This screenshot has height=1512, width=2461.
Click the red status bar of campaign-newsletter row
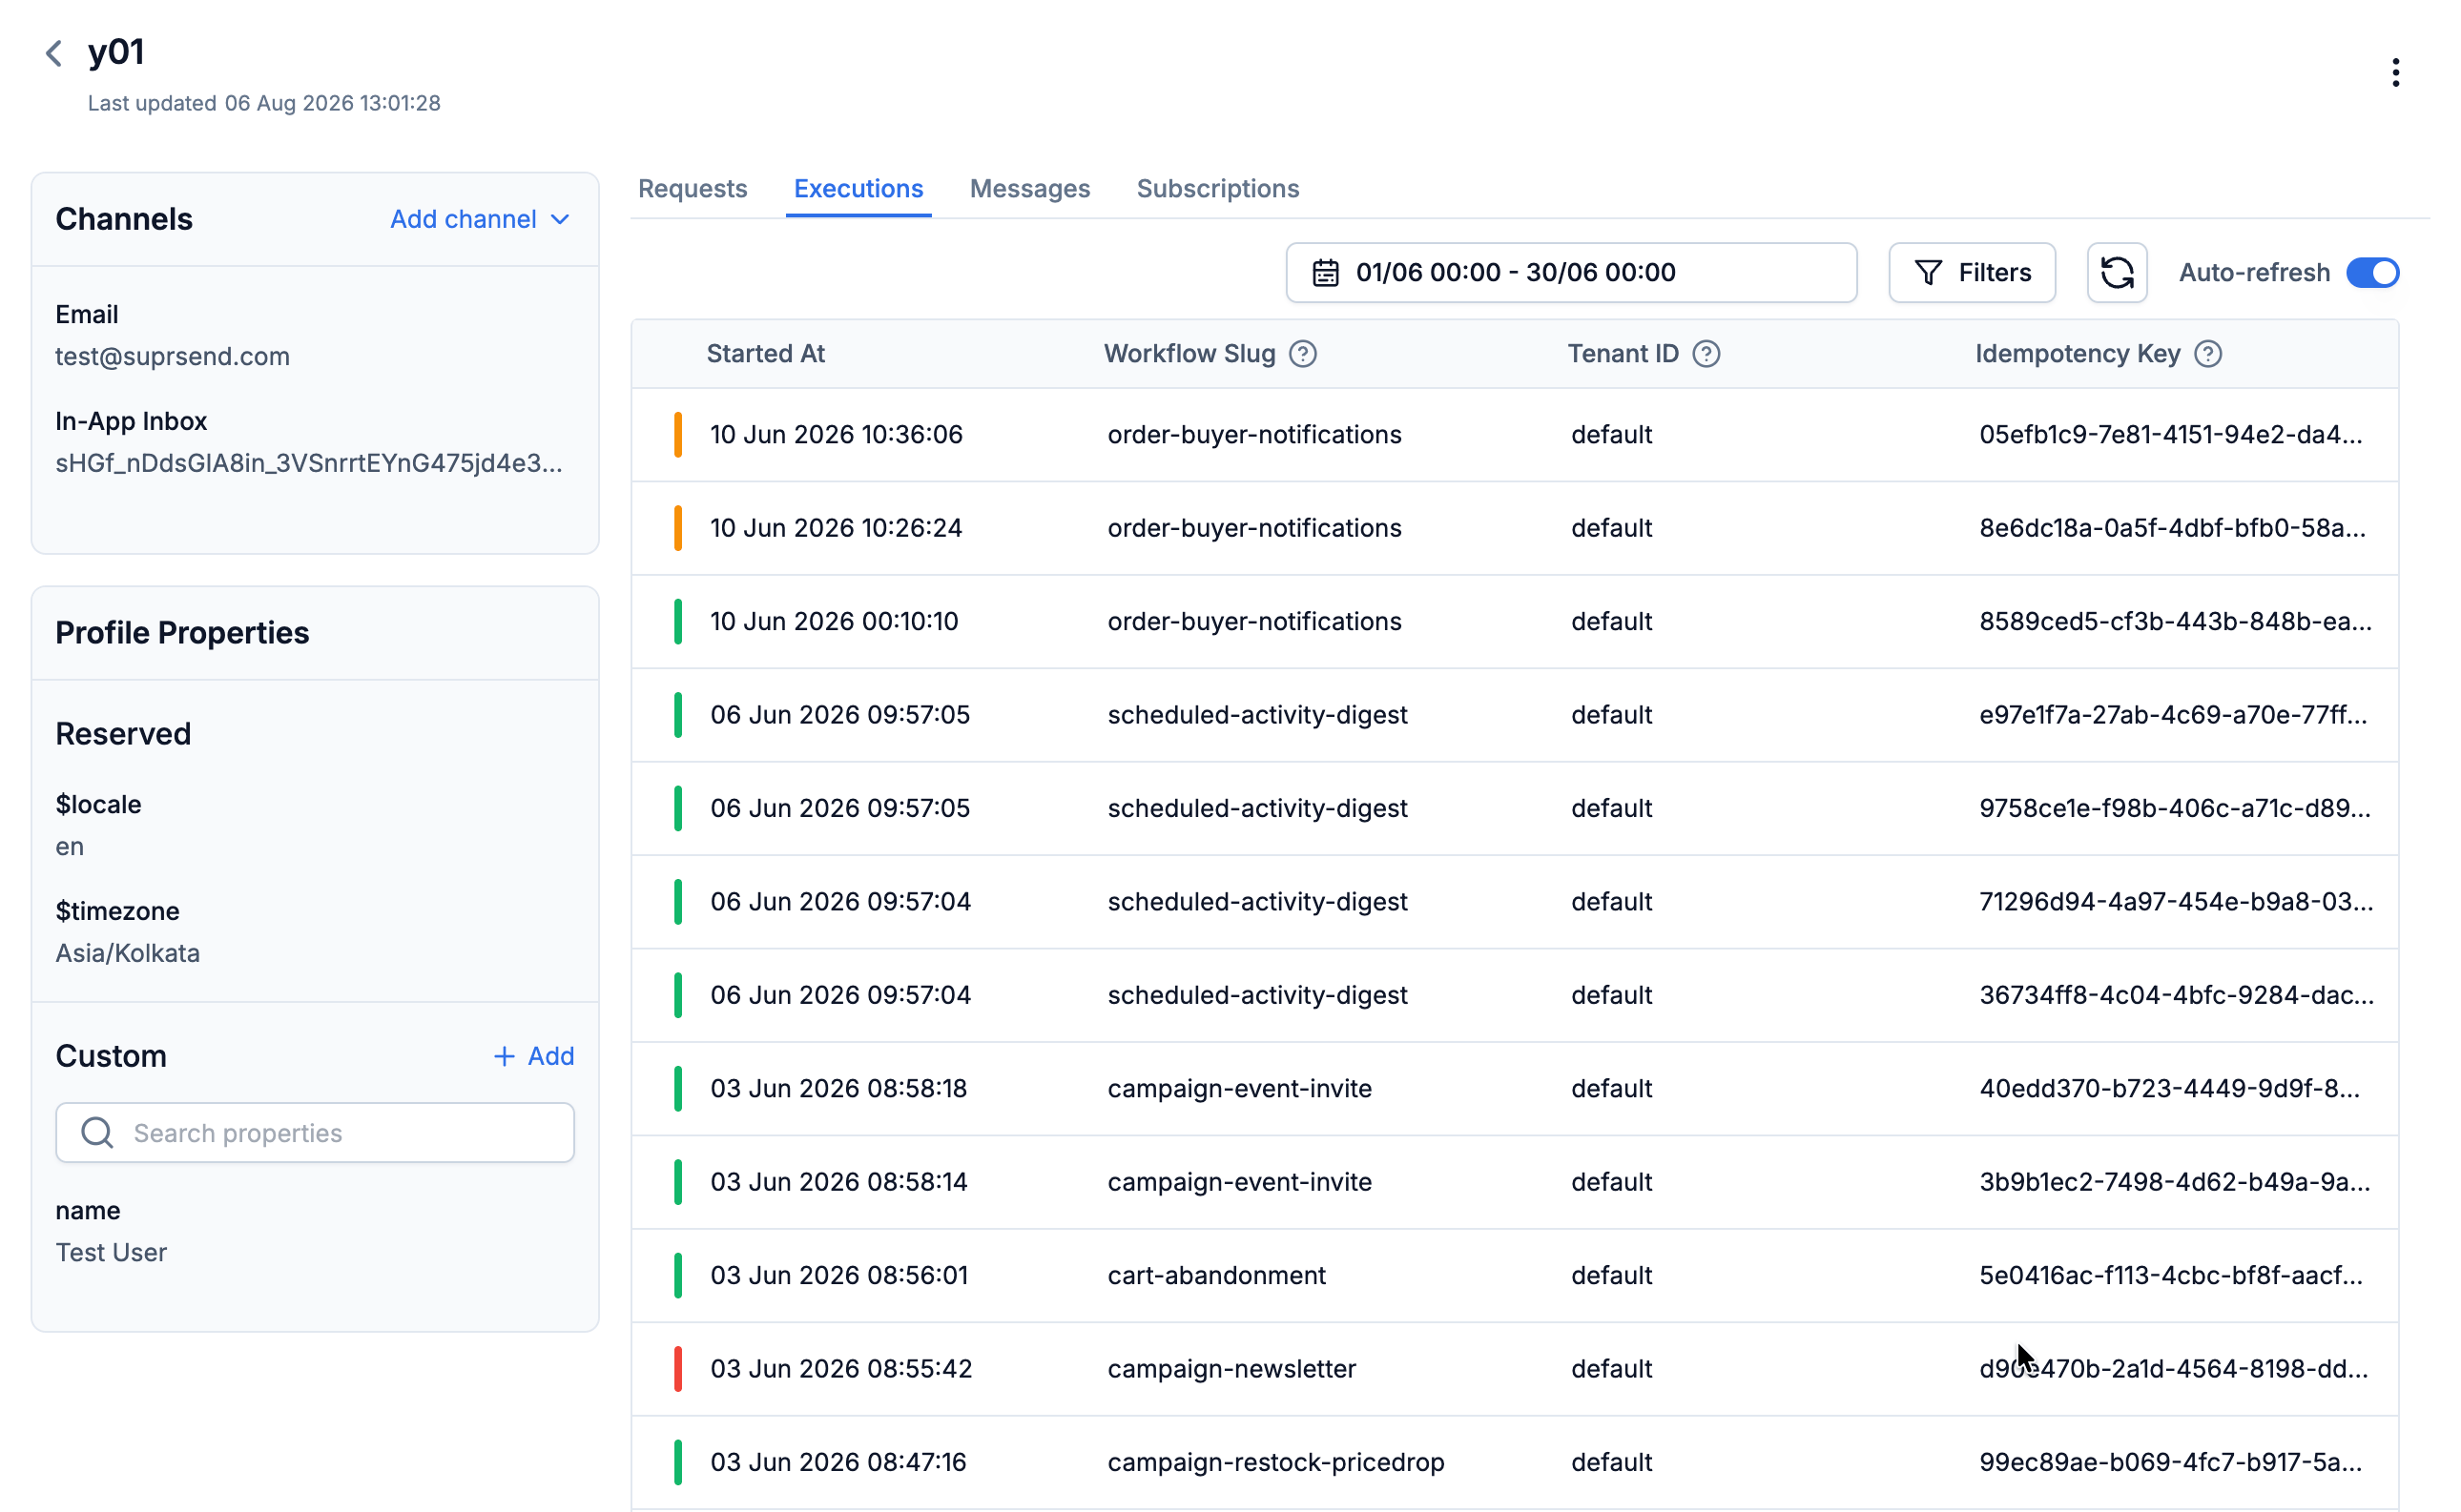[678, 1368]
